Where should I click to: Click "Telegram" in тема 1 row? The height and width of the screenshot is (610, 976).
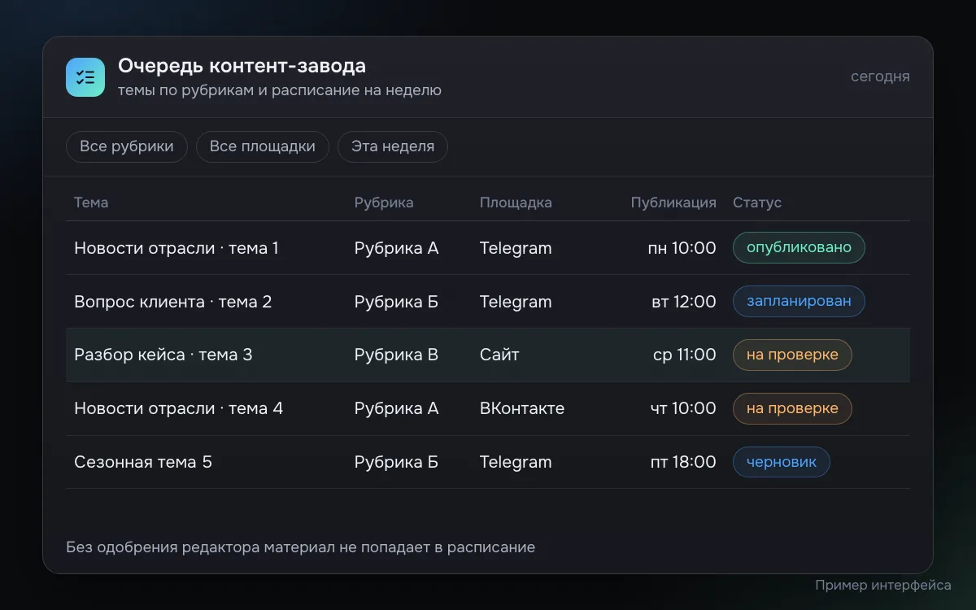[x=516, y=248]
